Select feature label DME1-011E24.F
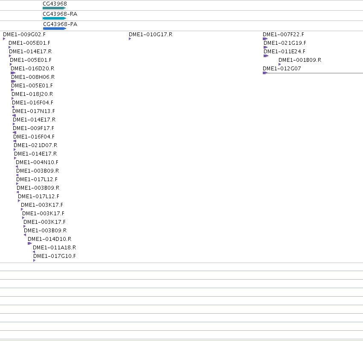 pos(285,51)
